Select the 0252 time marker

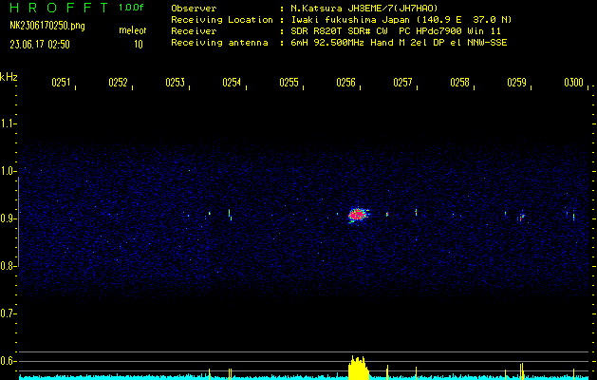tap(118, 84)
